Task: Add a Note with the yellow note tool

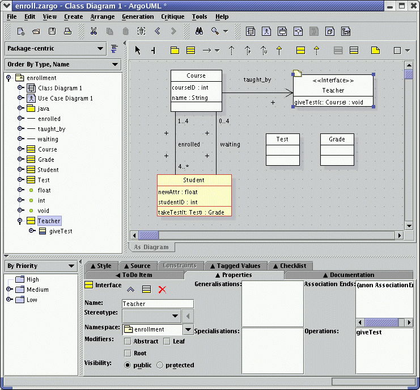Action: 376,50
